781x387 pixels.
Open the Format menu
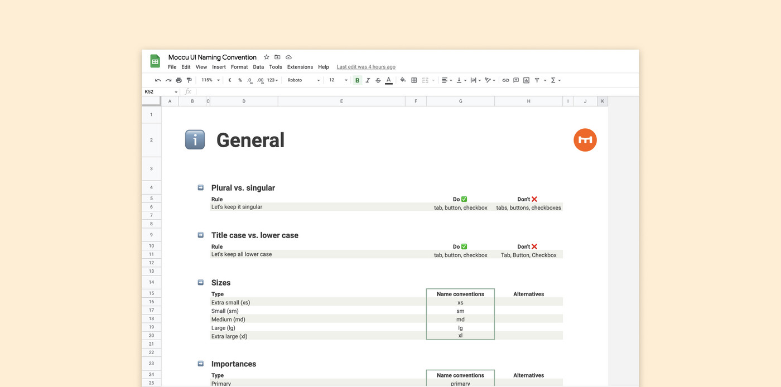pos(239,66)
